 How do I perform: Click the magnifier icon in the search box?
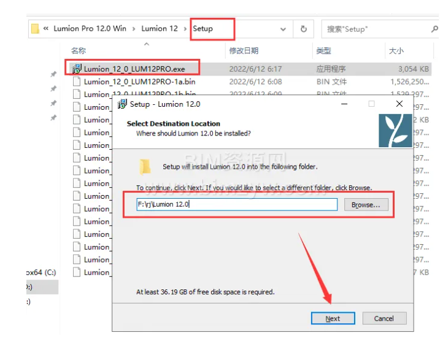[x=434, y=29]
